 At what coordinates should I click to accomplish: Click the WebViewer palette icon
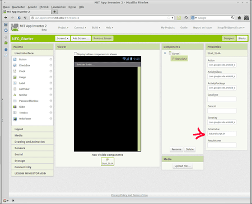(15, 118)
